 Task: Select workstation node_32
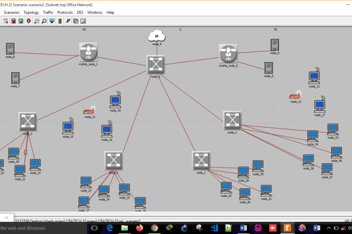226,188
